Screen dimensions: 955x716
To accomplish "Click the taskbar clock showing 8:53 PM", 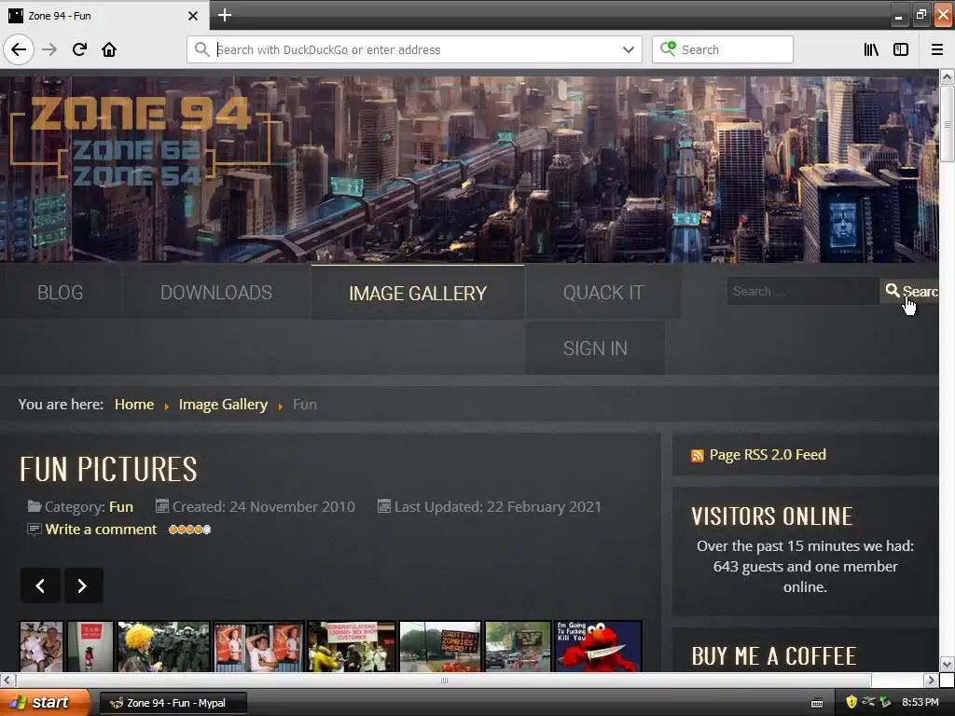I will [x=920, y=703].
